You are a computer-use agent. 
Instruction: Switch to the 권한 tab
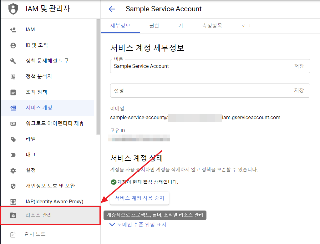[154, 26]
